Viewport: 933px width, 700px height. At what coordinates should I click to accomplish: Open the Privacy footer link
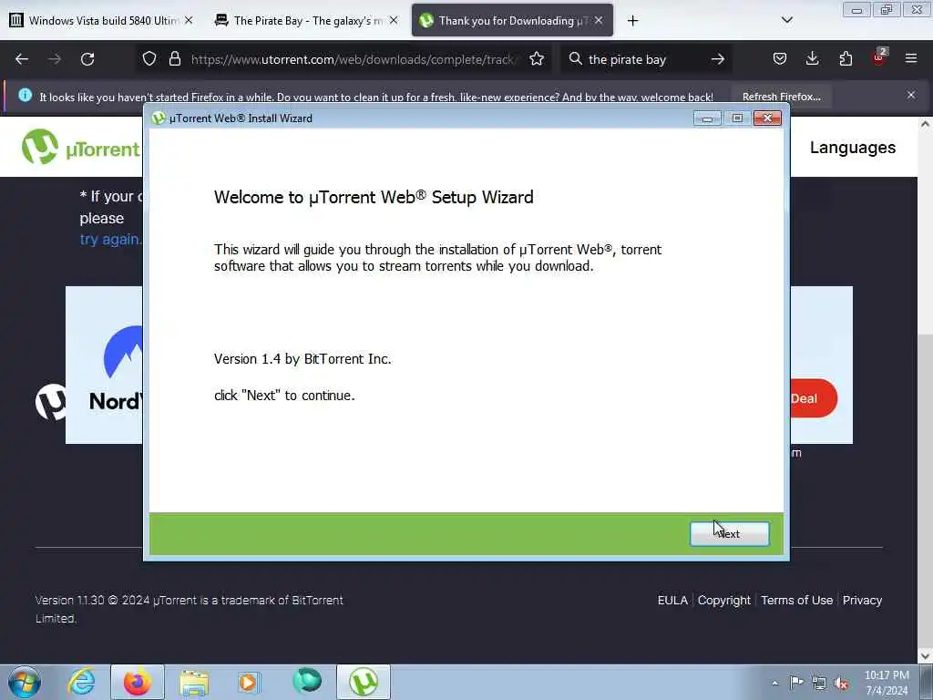tap(862, 600)
